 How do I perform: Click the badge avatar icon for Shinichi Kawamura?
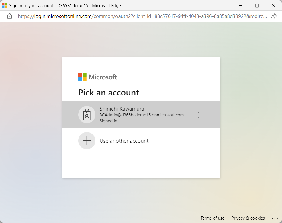[x=87, y=115]
